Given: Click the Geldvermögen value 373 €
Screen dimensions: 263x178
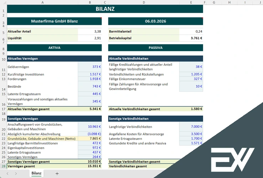Looking at the screenshot, I should 89,67.
